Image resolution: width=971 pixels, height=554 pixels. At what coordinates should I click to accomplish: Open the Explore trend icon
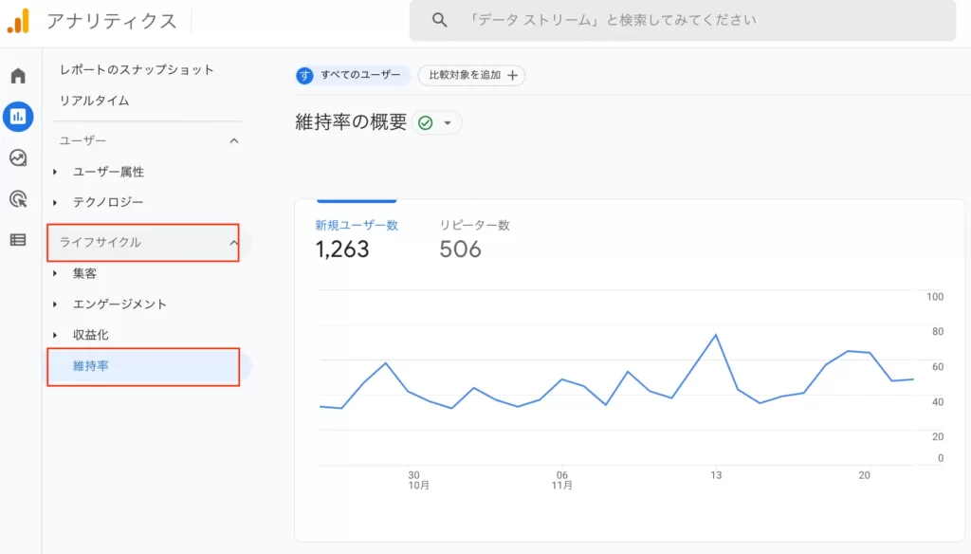click(18, 158)
